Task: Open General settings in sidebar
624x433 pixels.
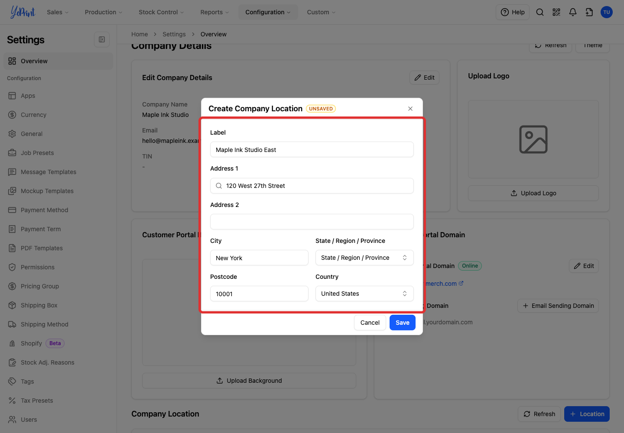Action: pyautogui.click(x=58, y=134)
